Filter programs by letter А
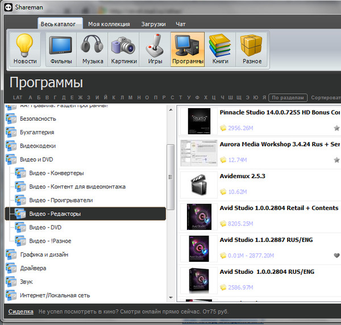This screenshot has width=341, height=325. coord(30,97)
